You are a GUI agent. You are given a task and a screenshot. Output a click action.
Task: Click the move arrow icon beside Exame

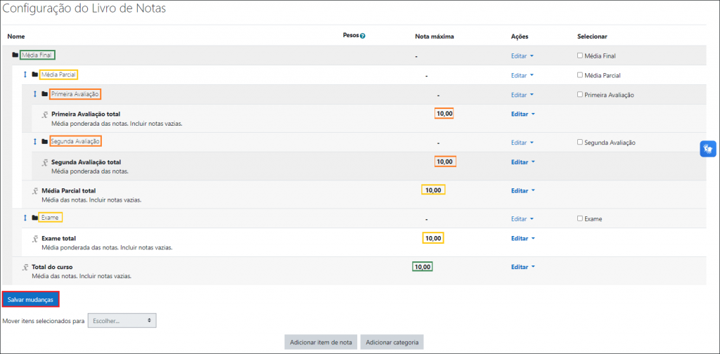[25, 218]
